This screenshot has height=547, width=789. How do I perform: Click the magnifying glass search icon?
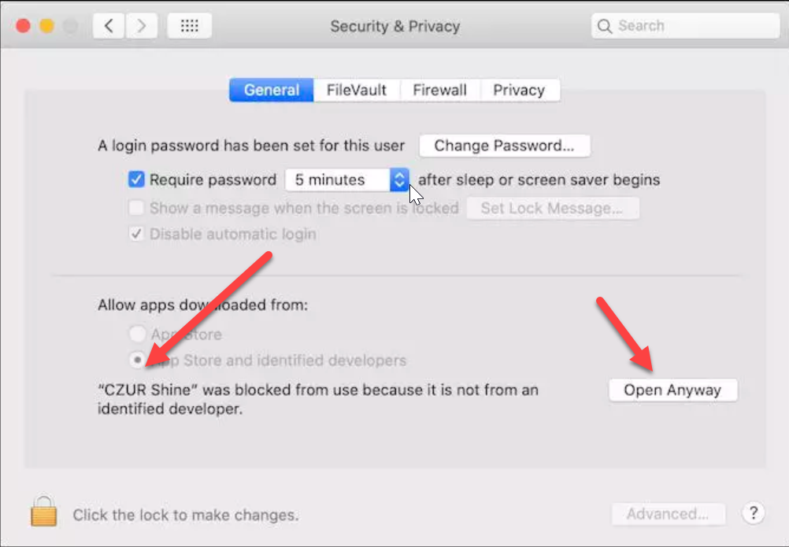point(605,26)
